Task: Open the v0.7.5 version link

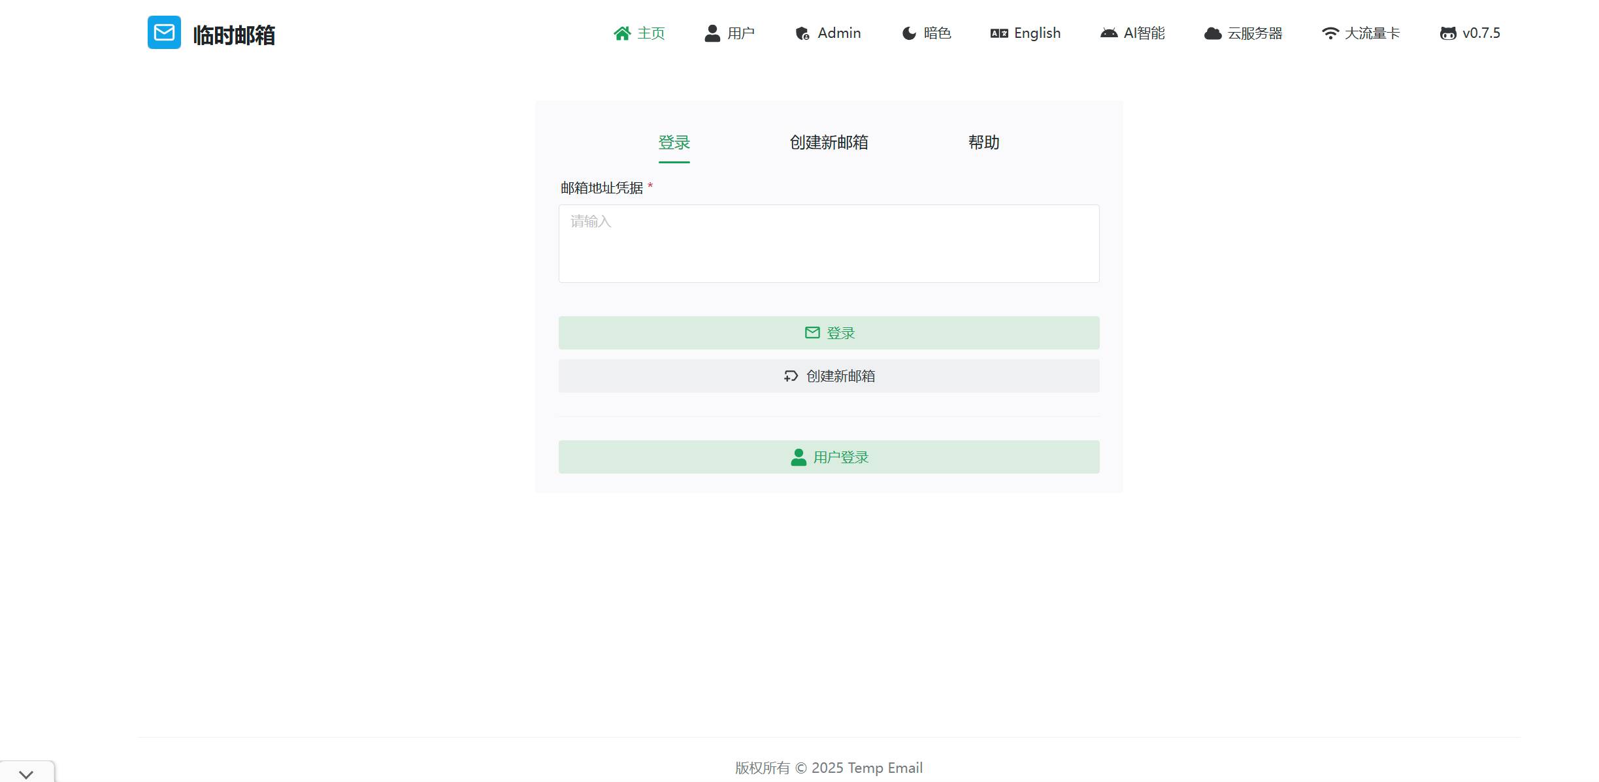Action: coord(1470,33)
